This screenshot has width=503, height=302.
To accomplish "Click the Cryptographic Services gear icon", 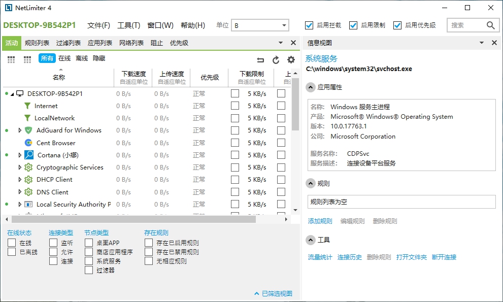I will [28, 167].
